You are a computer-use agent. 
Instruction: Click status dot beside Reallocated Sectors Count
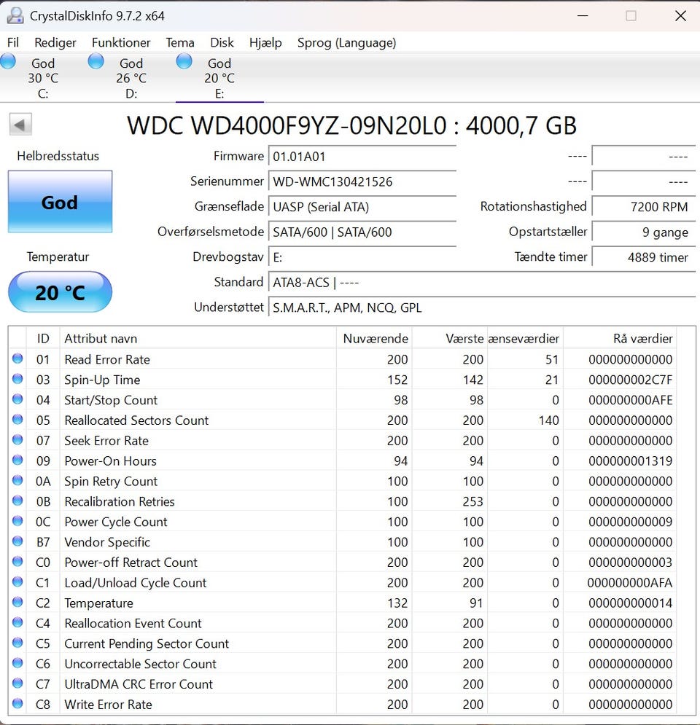pos(17,420)
